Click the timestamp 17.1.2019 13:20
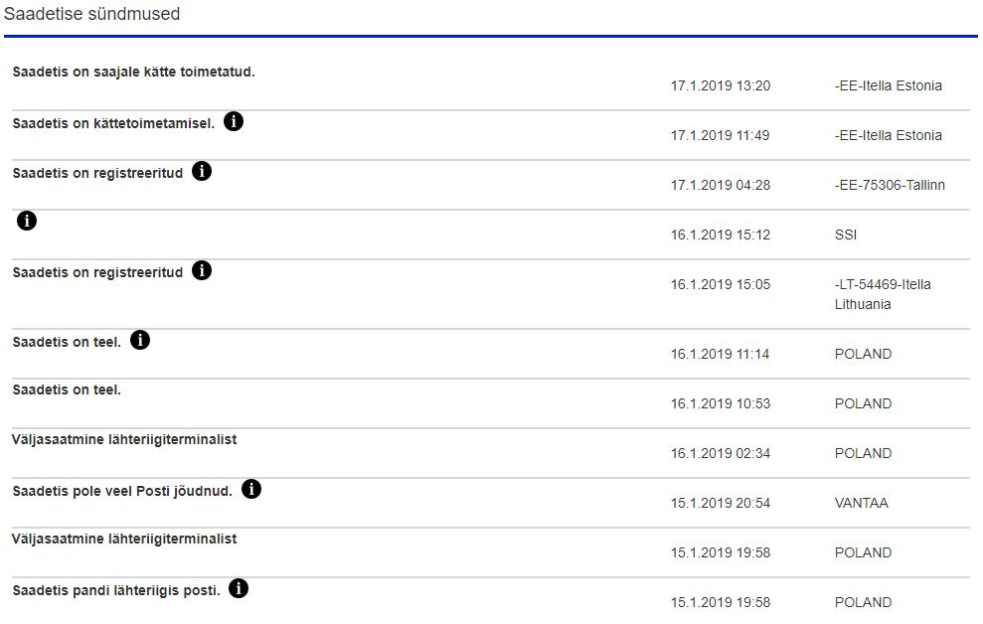The width and height of the screenshot is (983, 624). click(720, 86)
